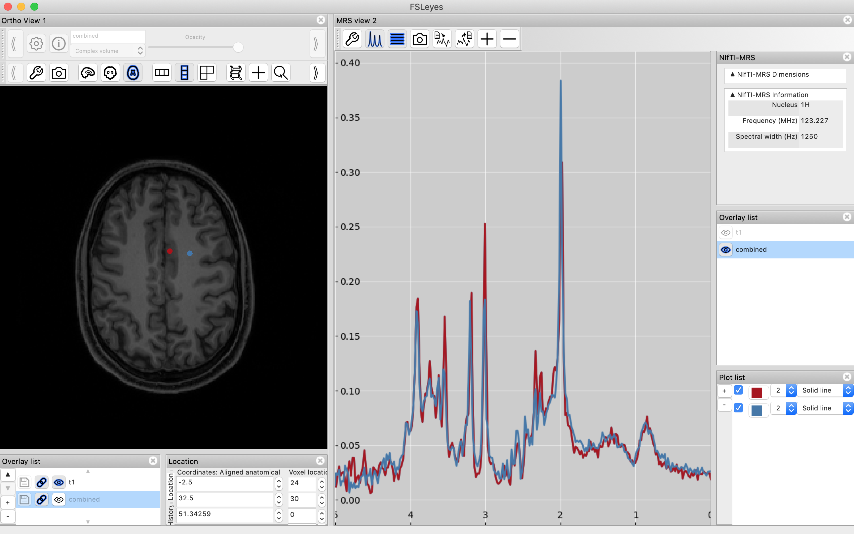This screenshot has height=534, width=854.
Task: Toggle sagittal canvas view icon
Action: pyautogui.click(x=88, y=73)
